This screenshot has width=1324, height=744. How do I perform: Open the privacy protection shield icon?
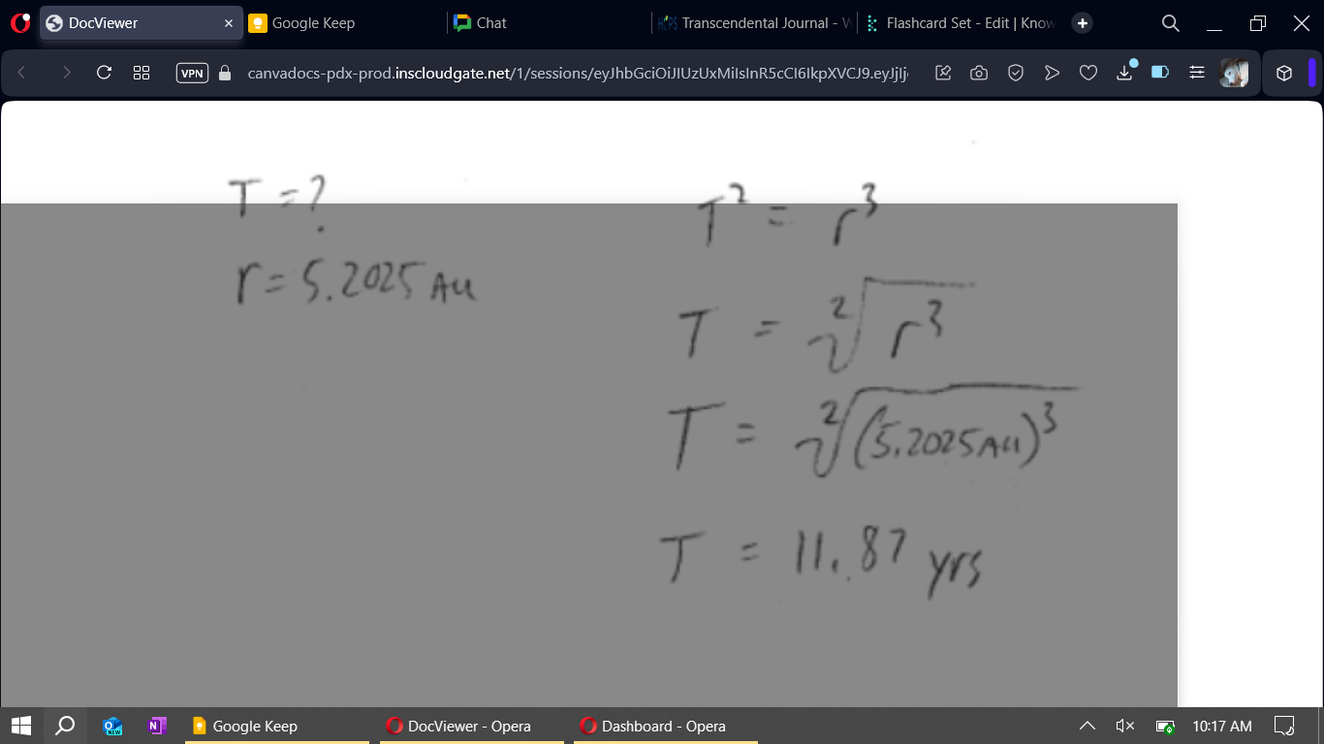coord(1016,73)
